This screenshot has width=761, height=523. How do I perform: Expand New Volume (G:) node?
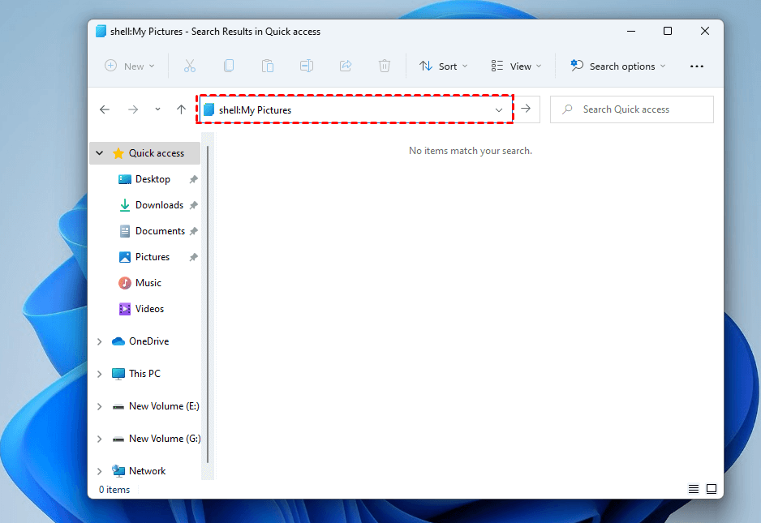point(100,439)
